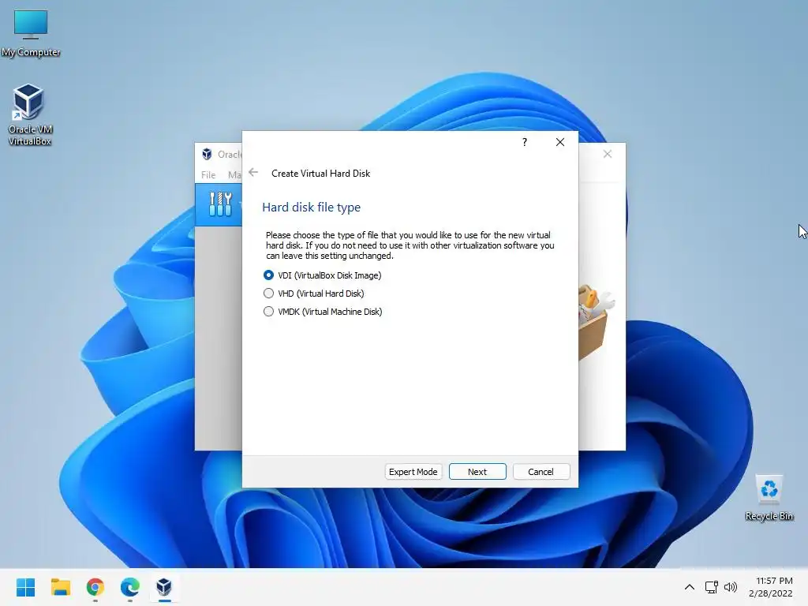Select the Recycle Bin desktop icon
Image resolution: width=808 pixels, height=606 pixels.
click(769, 498)
